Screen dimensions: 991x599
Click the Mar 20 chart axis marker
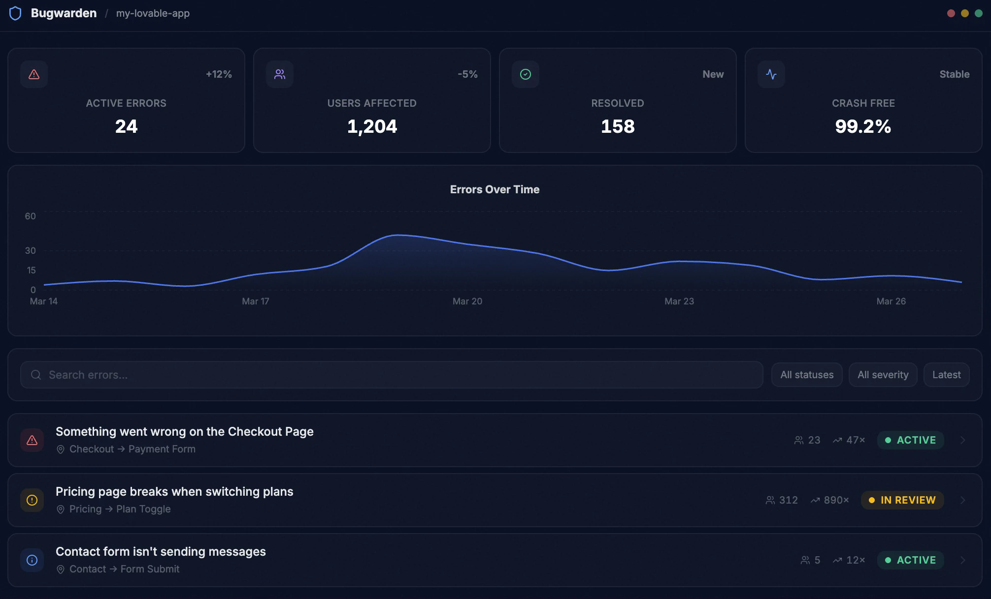[467, 301]
